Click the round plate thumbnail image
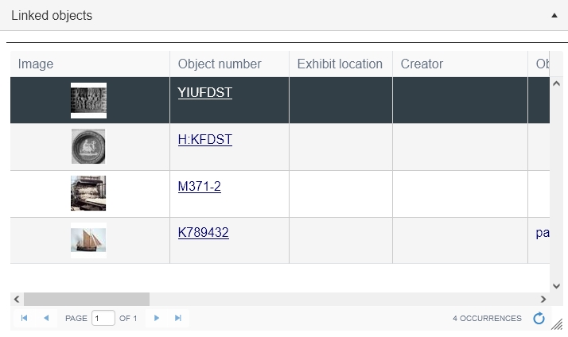 click(x=88, y=146)
